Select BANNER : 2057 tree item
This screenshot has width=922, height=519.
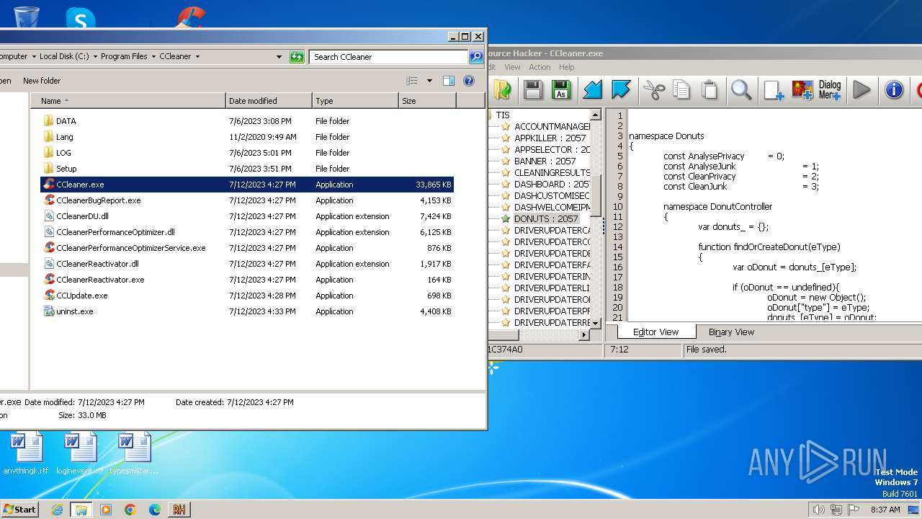(x=545, y=161)
